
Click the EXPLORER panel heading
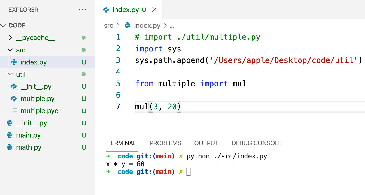click(x=23, y=9)
